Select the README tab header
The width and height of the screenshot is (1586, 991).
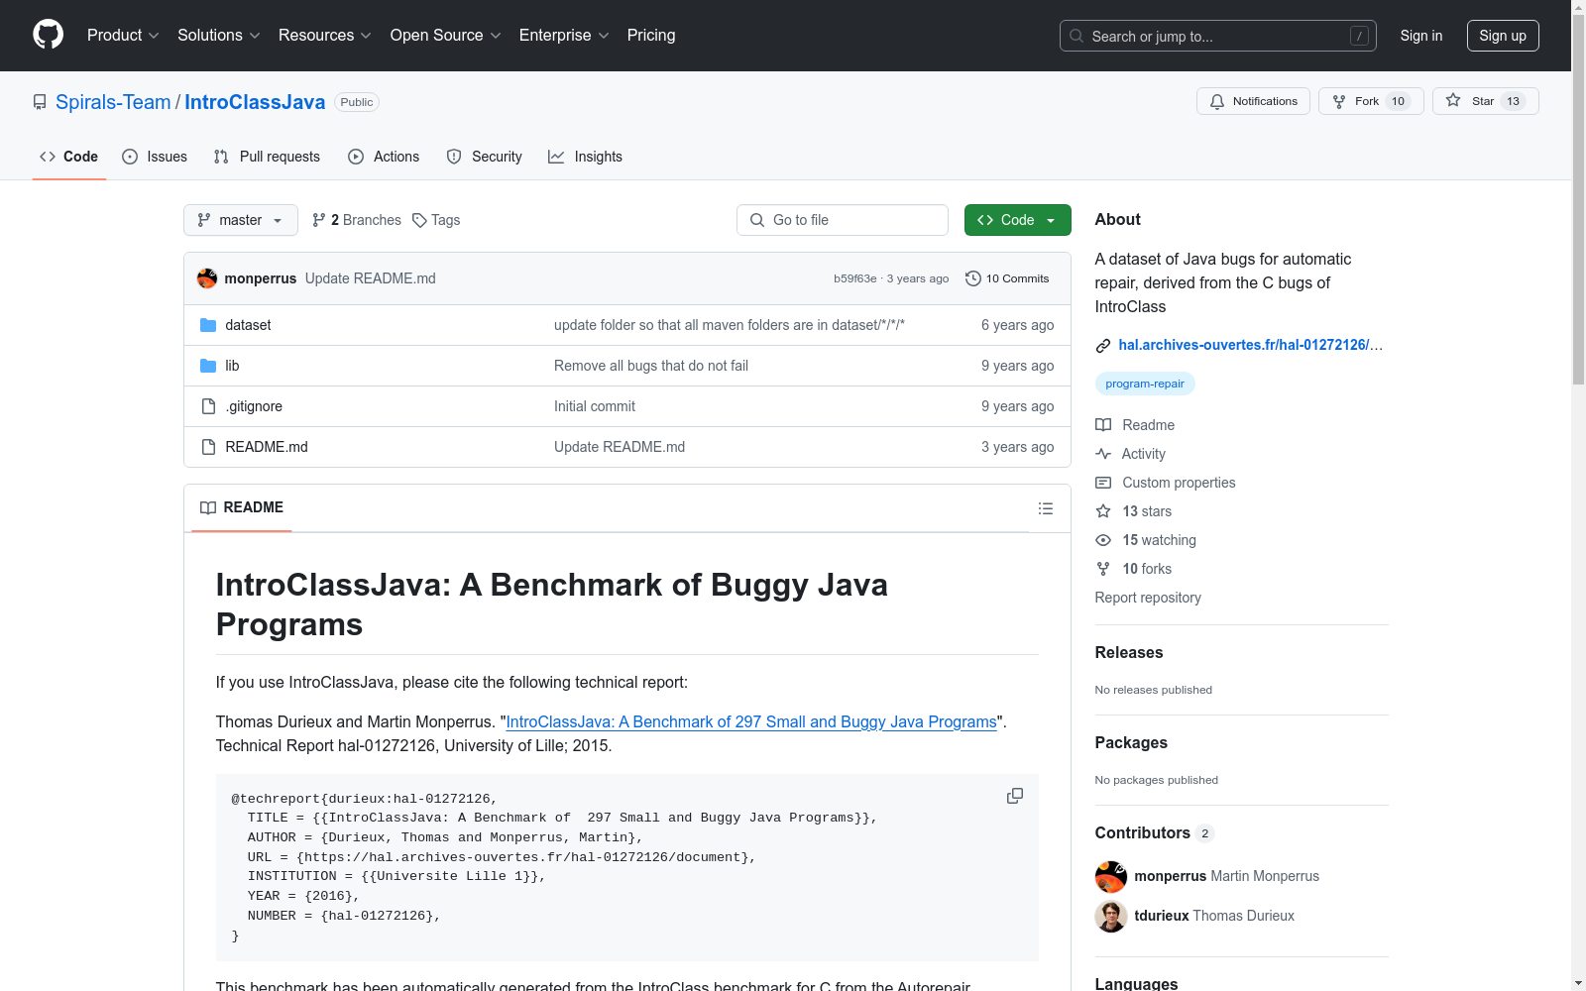[242, 507]
